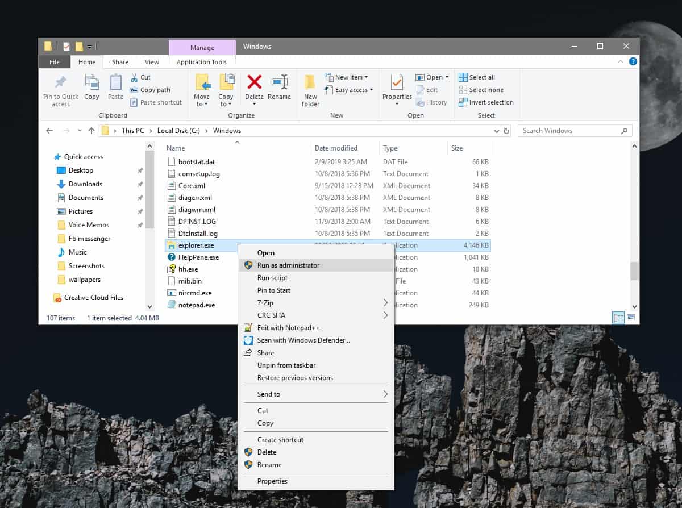Screen dimensions: 682x508
Task: Choose Run as administrator from the menu
Action: tap(287, 265)
